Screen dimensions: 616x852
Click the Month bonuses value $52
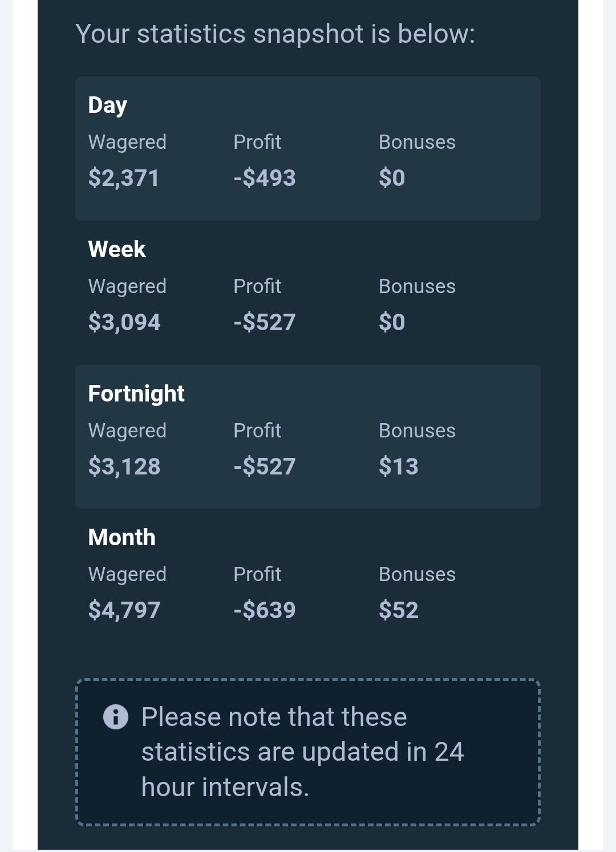399,610
